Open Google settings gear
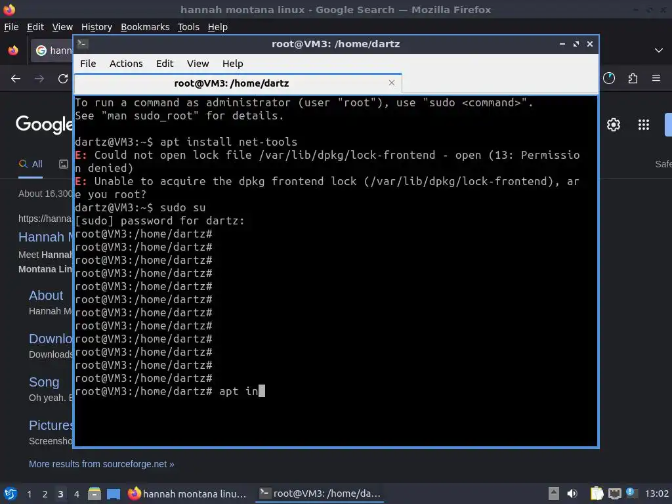The width and height of the screenshot is (672, 504). (614, 125)
